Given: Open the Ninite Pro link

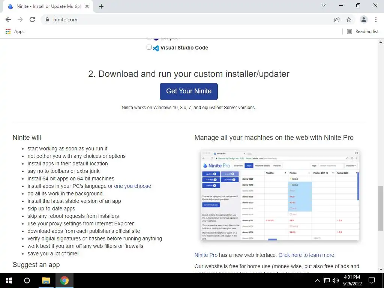Looking at the screenshot, I should coord(206,255).
